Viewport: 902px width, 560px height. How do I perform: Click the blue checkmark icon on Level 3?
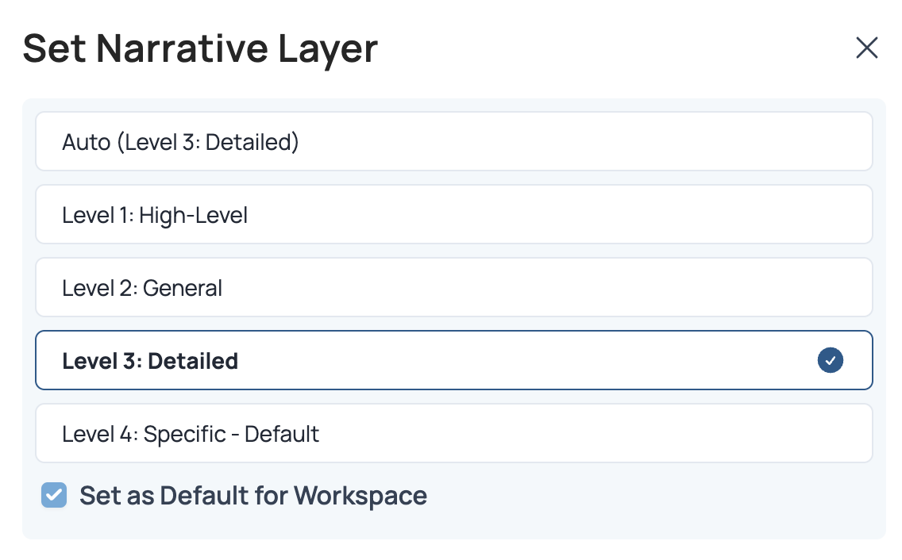(x=830, y=361)
